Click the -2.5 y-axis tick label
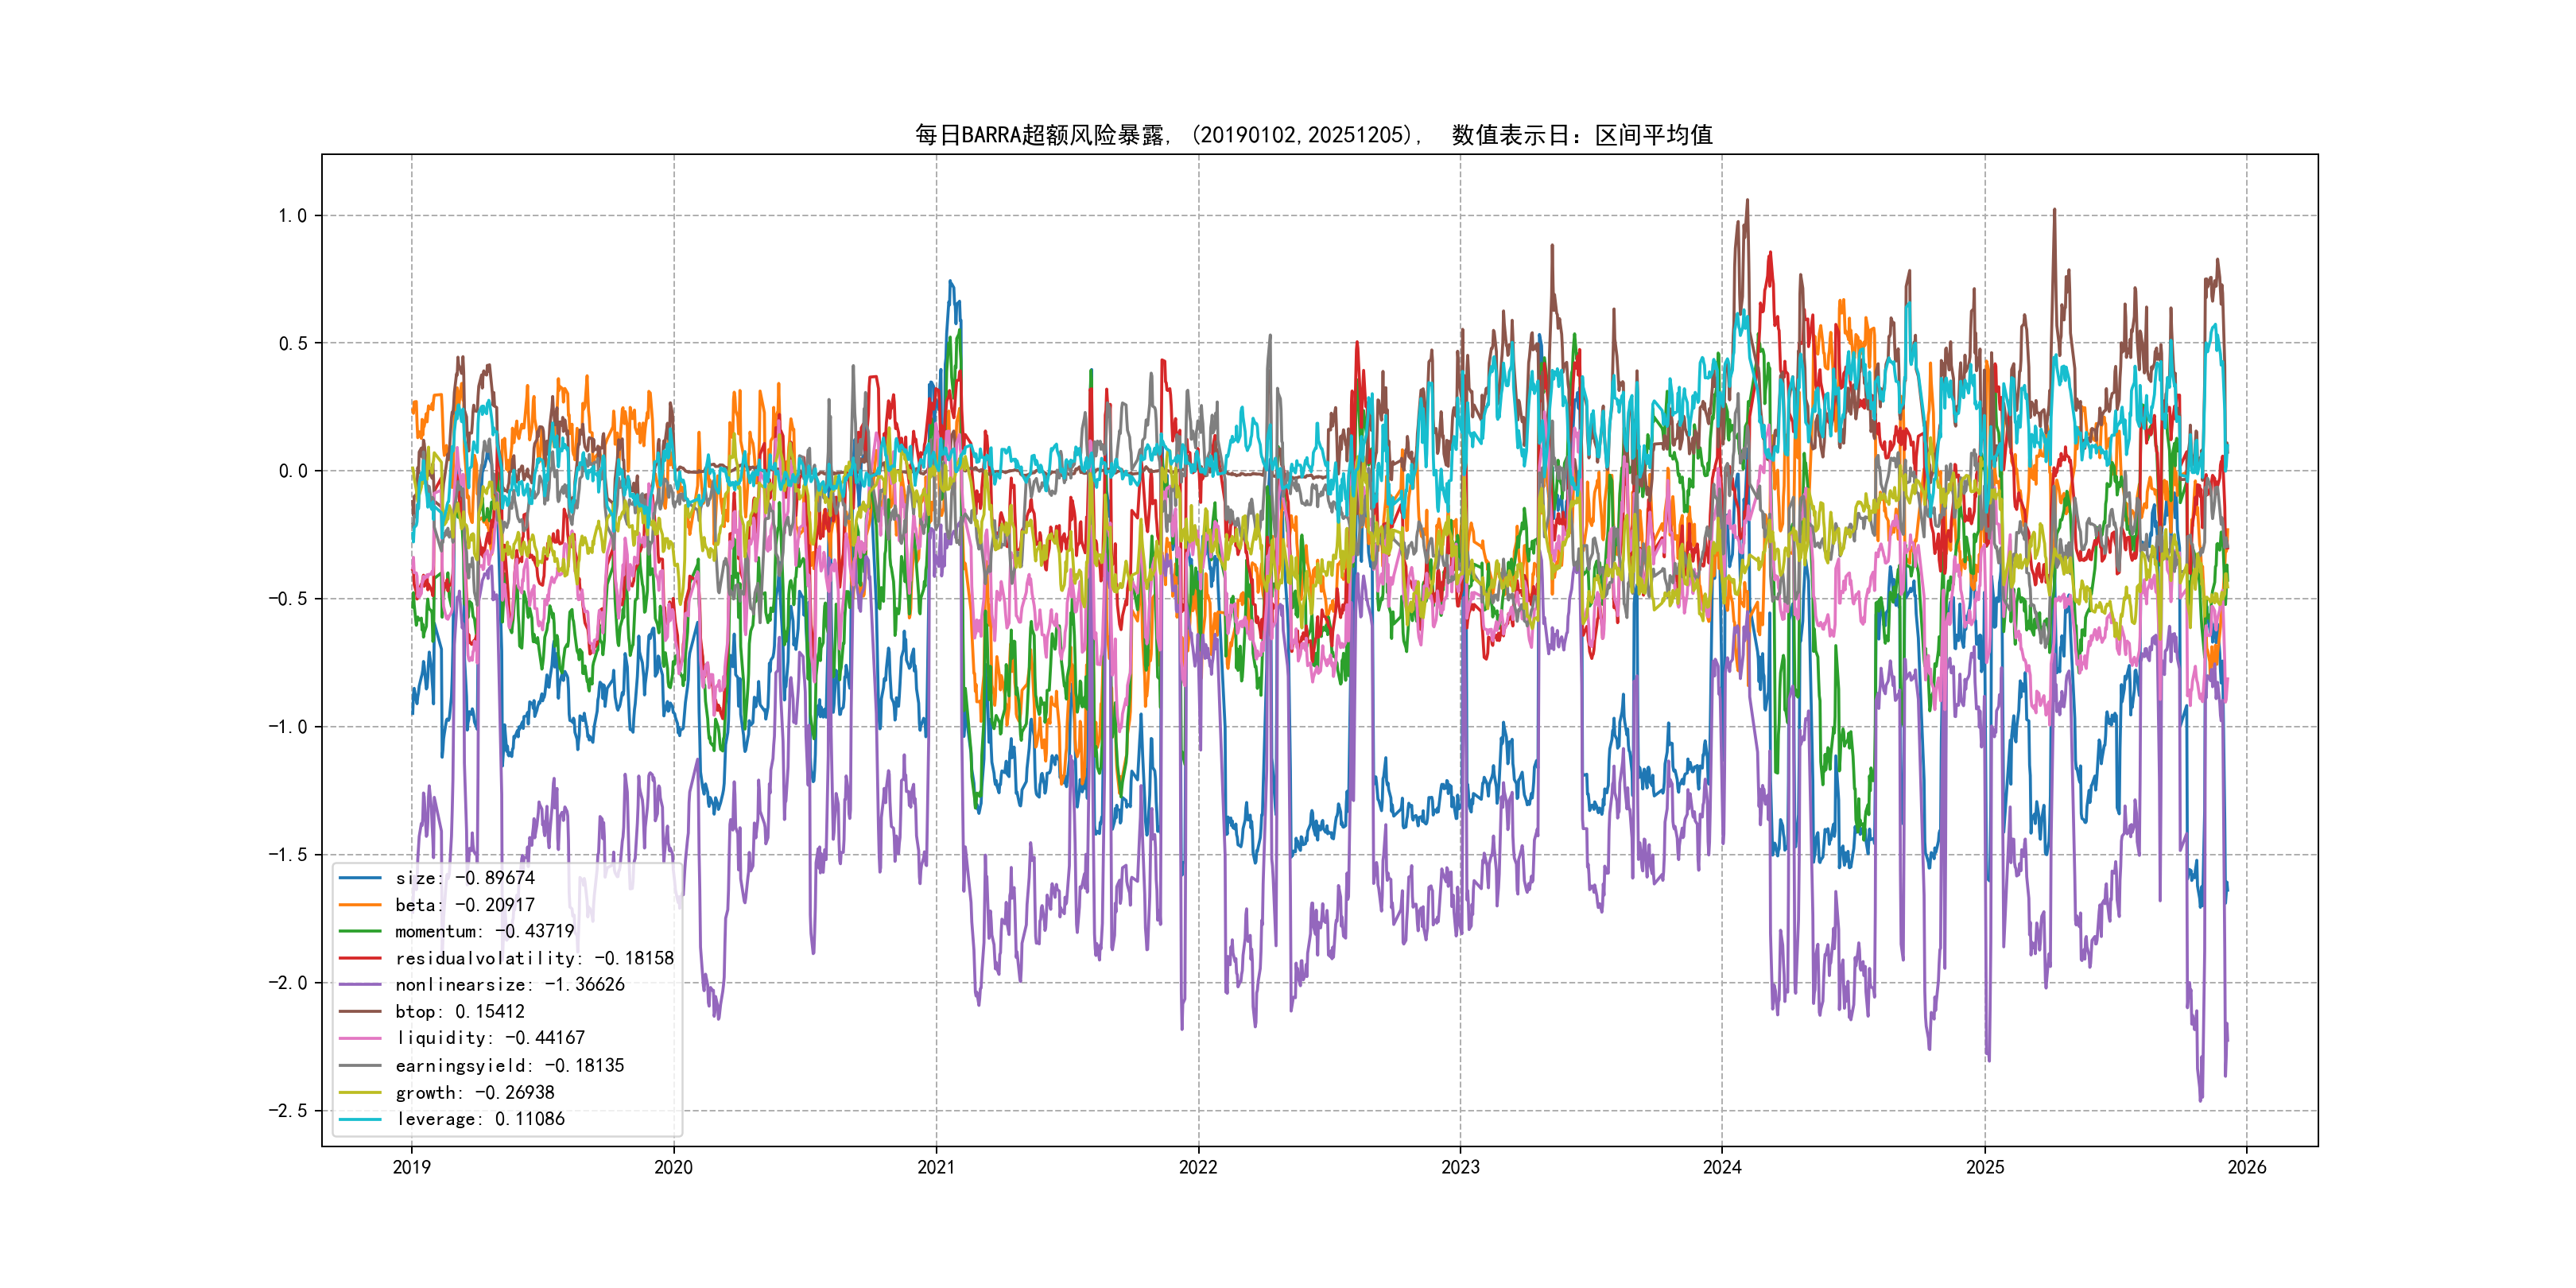 287,1111
